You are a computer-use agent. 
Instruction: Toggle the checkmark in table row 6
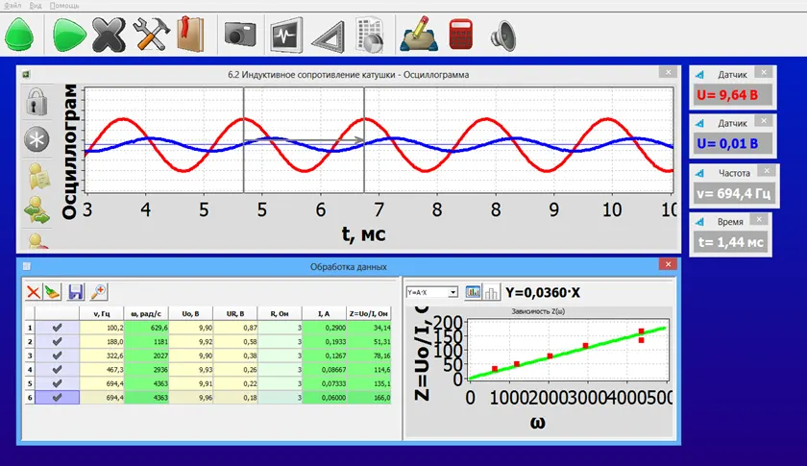[57, 398]
